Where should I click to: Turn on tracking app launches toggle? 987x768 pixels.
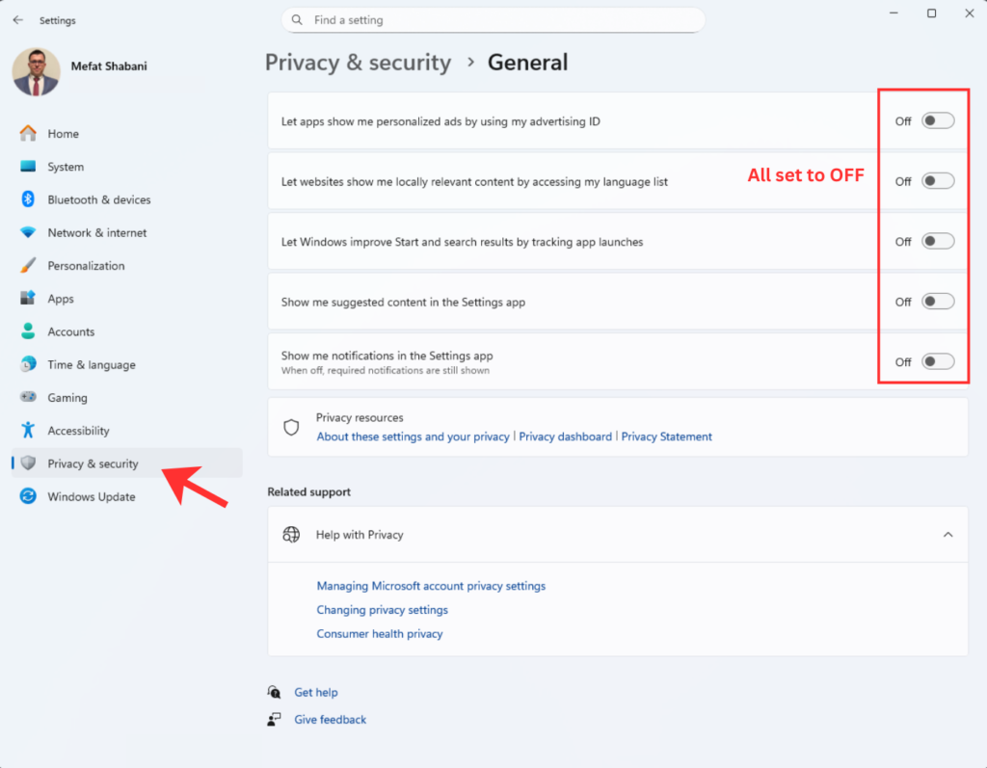(x=938, y=242)
